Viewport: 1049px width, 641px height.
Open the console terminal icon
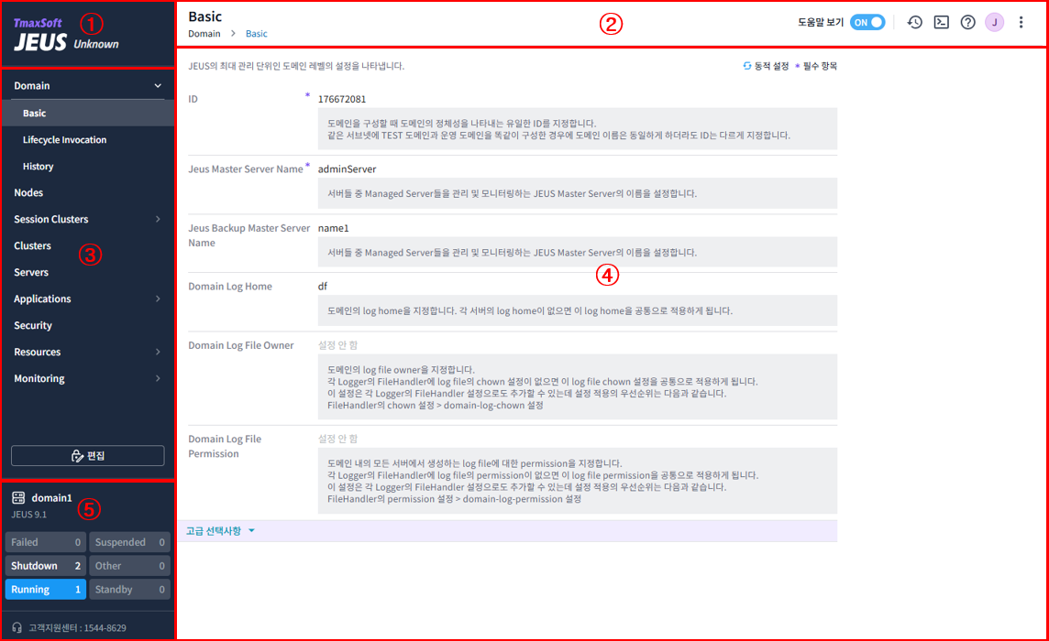pyautogui.click(x=941, y=23)
